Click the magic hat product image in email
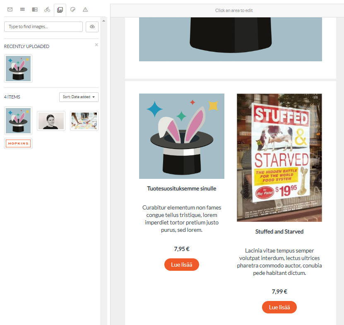Image resolution: width=344 pixels, height=325 pixels. pos(182,136)
